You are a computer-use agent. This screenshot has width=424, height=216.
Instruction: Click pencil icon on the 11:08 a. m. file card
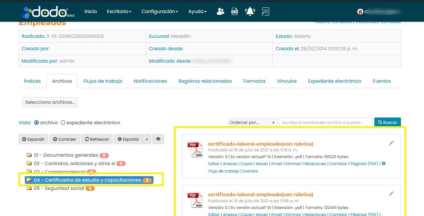(391, 194)
